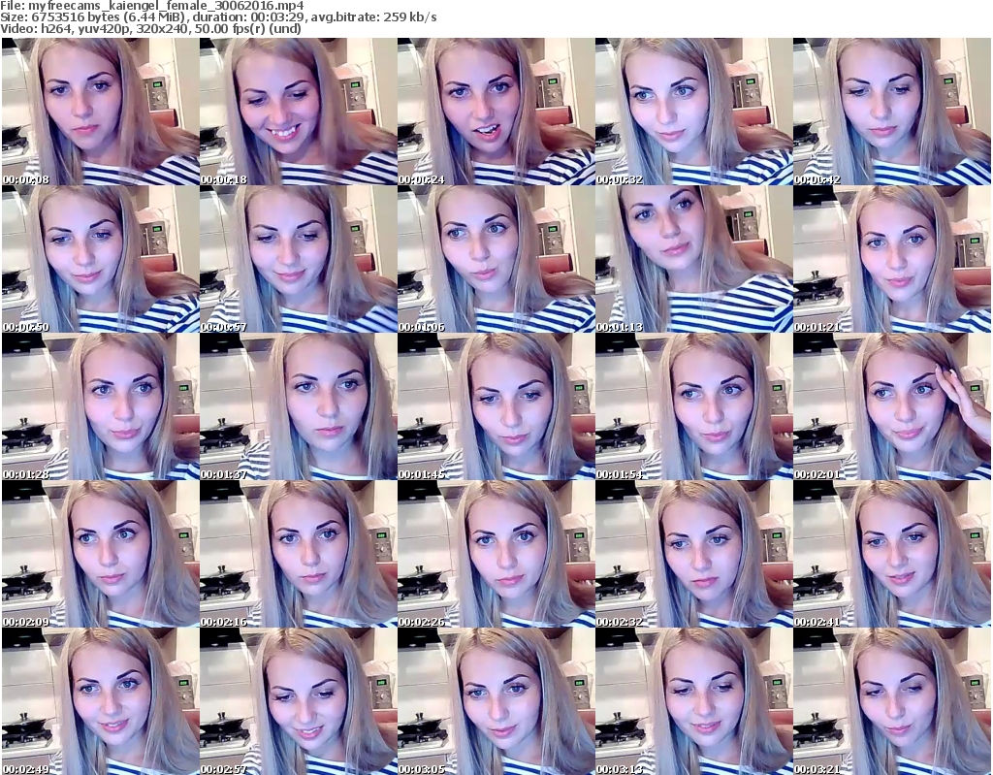The height and width of the screenshot is (775, 993).
Task: Choose the frame labeled 00:00:32
Action: pyautogui.click(x=693, y=112)
